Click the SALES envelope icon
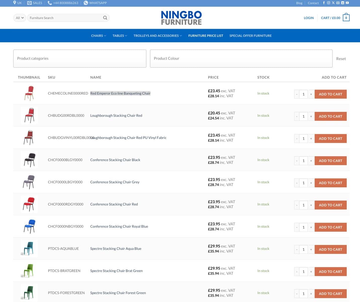This screenshot has height=302, width=360. (x=29, y=3)
